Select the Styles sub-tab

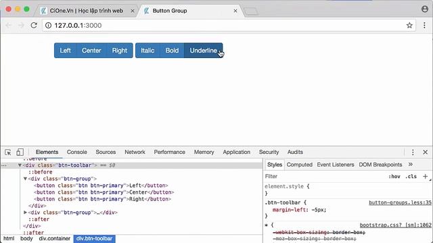tap(275, 165)
